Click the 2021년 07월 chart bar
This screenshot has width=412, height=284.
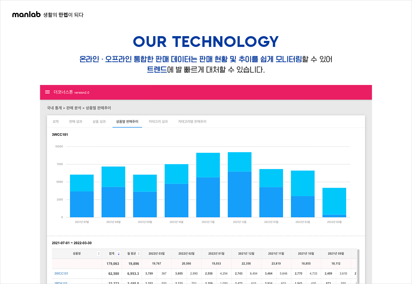(x=82, y=196)
